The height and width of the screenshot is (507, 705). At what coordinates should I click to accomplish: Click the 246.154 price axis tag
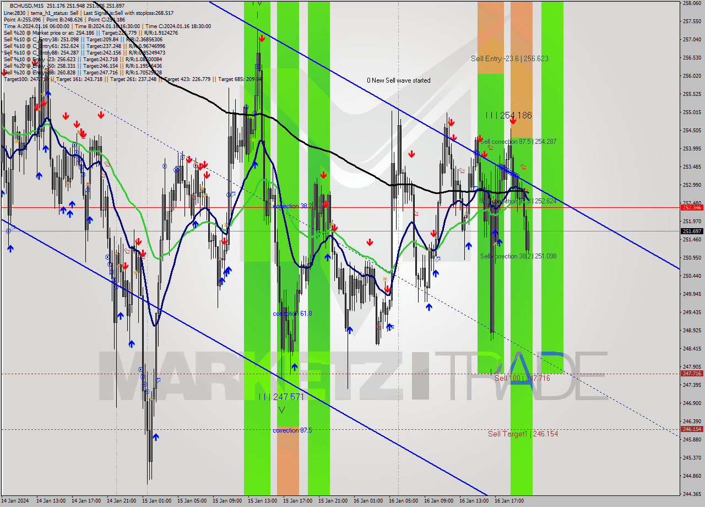(692, 429)
